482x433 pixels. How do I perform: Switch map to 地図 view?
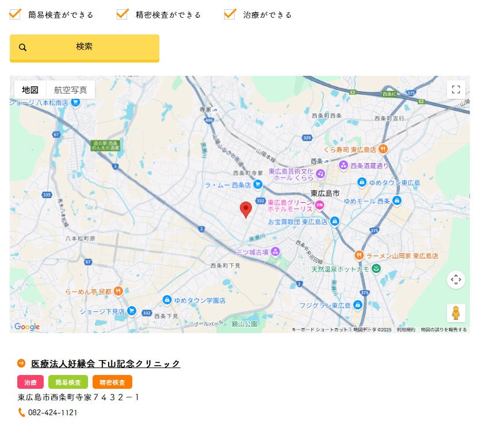pos(30,90)
